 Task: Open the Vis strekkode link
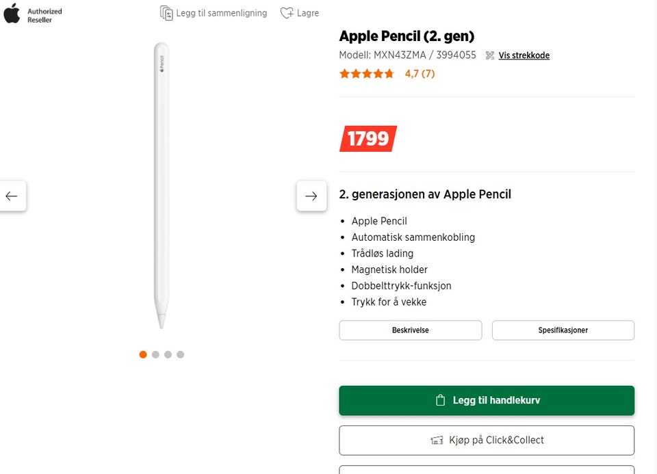coord(524,55)
